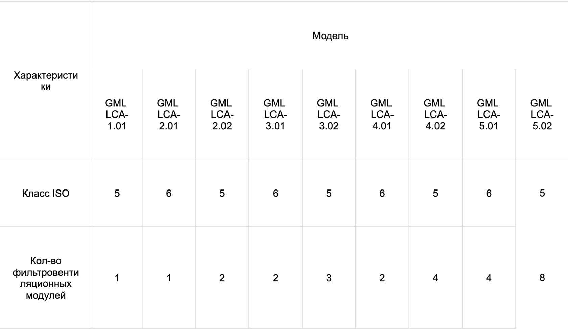Select the Характеристики header cell
Screen dimensions: 568x329
click(46, 81)
